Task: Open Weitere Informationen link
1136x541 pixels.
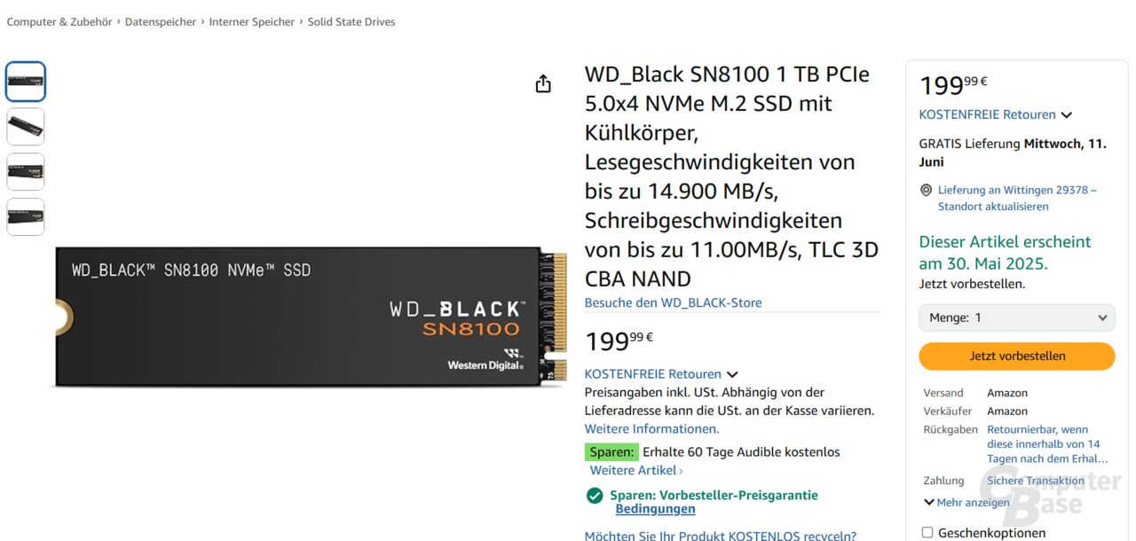Action: (x=651, y=429)
